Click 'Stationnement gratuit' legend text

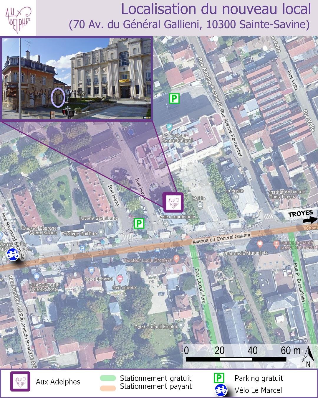(156, 378)
